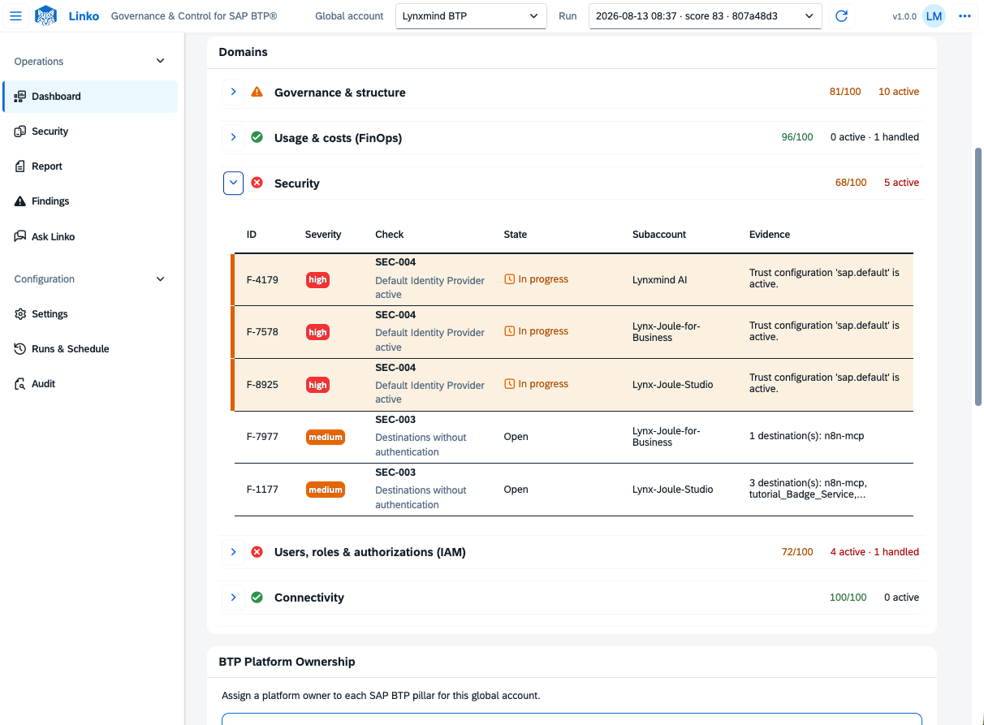The height and width of the screenshot is (725, 984).
Task: Click the clock icon in row F-7578
Action: point(510,331)
